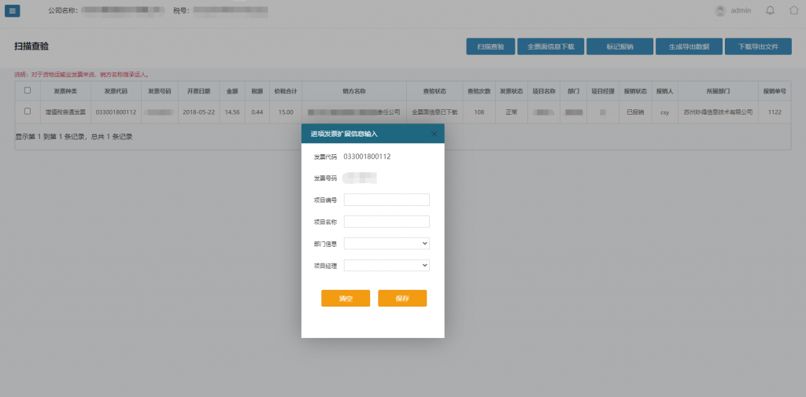Click the 发票号码 column header
The height and width of the screenshot is (397, 806).
(159, 91)
